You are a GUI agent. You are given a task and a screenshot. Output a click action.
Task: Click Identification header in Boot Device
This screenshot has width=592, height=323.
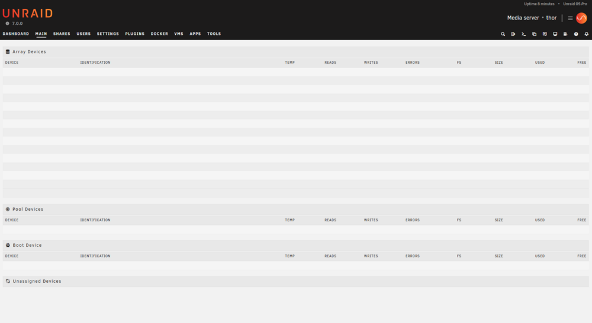(95, 256)
